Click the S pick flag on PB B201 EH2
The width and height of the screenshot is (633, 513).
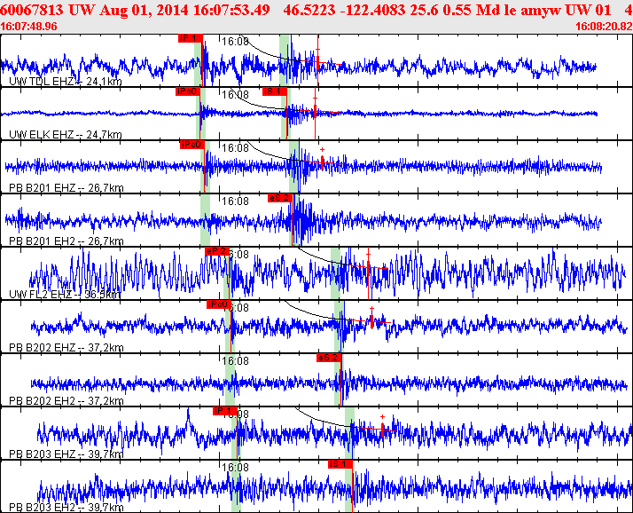[279, 197]
